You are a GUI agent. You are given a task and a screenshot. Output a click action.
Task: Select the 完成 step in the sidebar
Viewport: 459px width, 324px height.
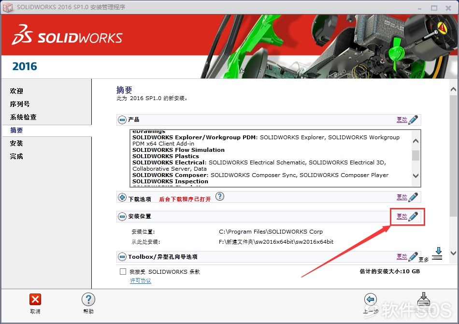(16, 156)
